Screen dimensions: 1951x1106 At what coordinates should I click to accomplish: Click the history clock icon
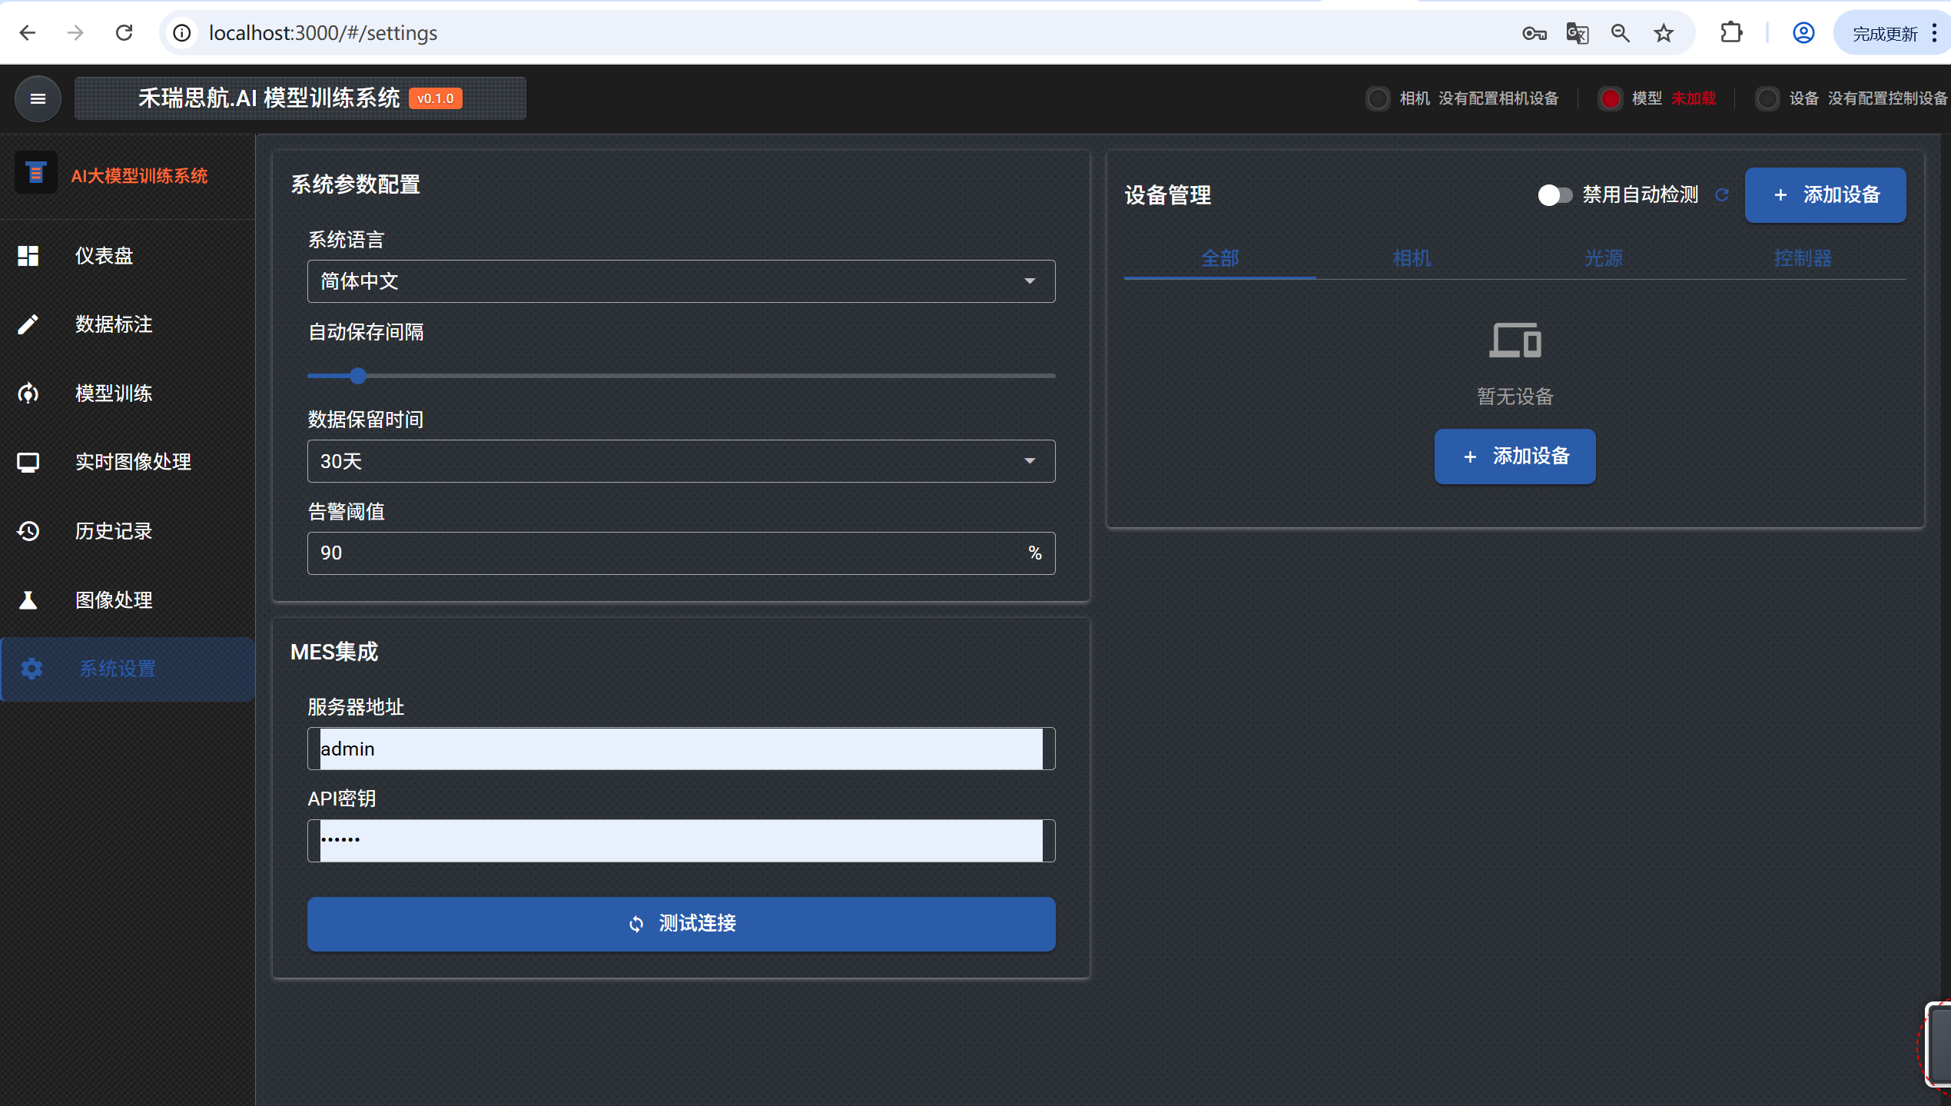(28, 531)
